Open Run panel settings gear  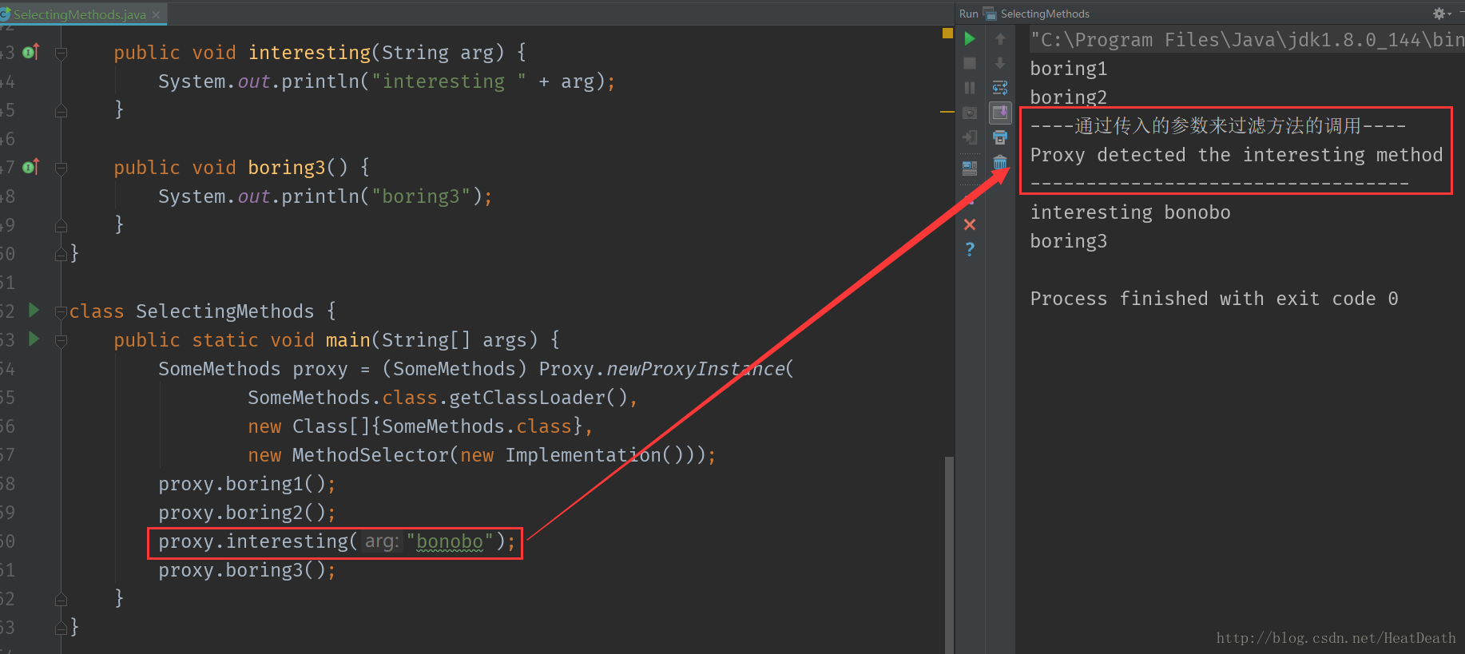pos(1440,14)
